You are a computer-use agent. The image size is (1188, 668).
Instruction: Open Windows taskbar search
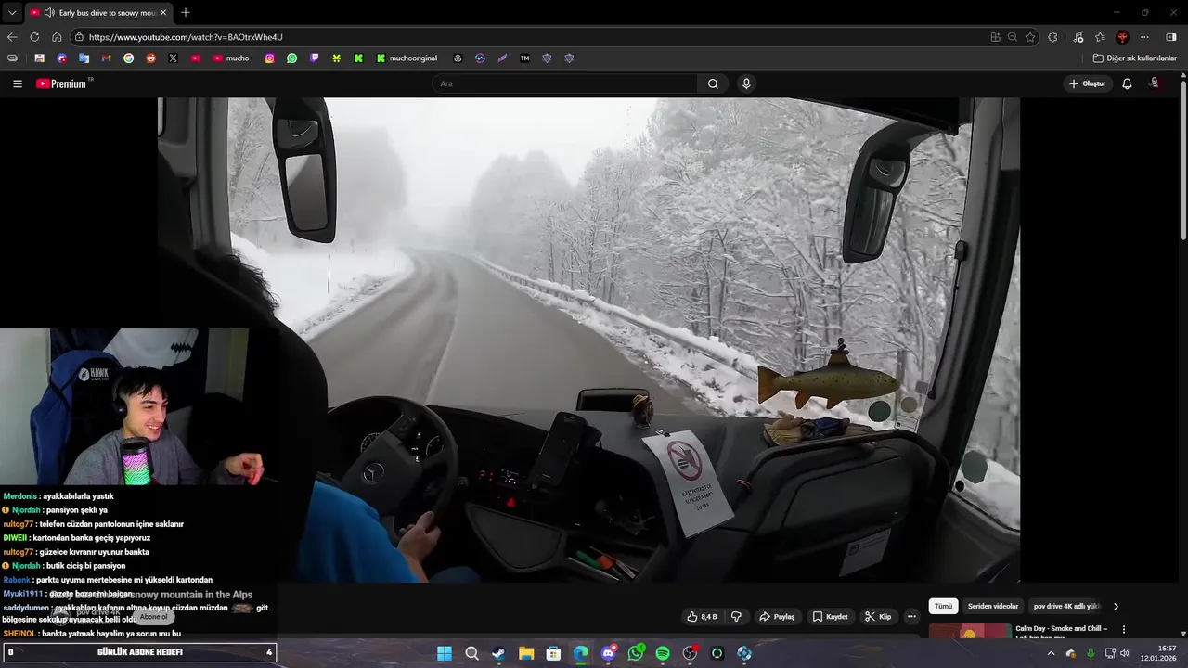tap(471, 653)
